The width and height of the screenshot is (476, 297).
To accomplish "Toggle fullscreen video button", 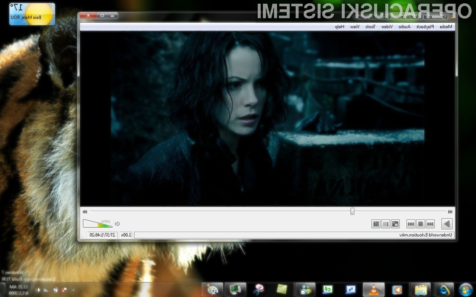I will tap(395, 224).
